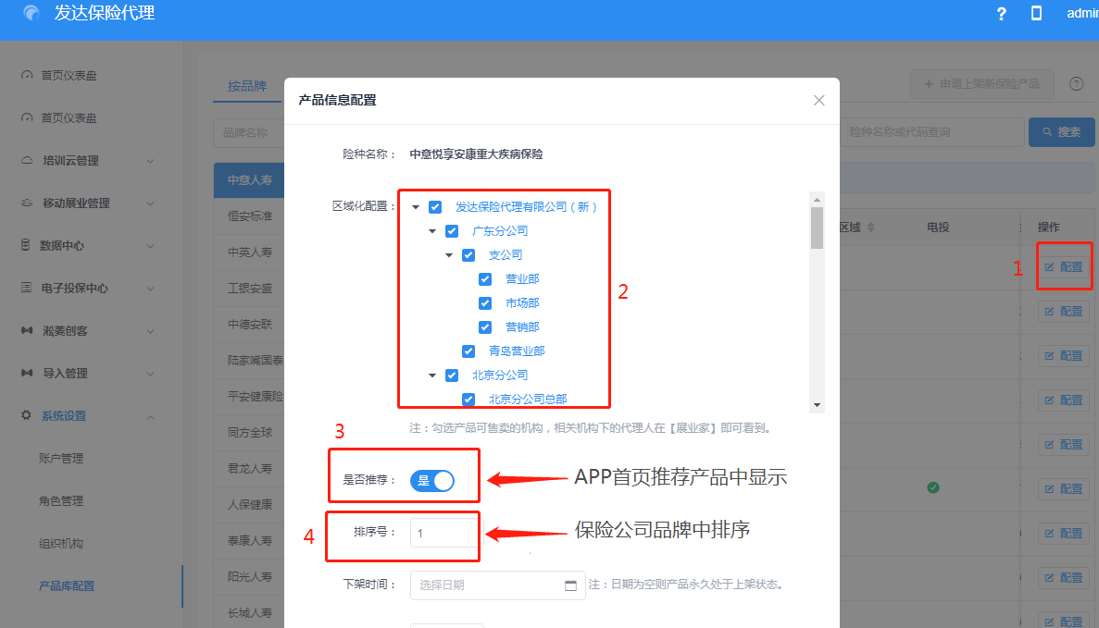Collapse the 支公司 tree node
1099x628 pixels.
[449, 255]
